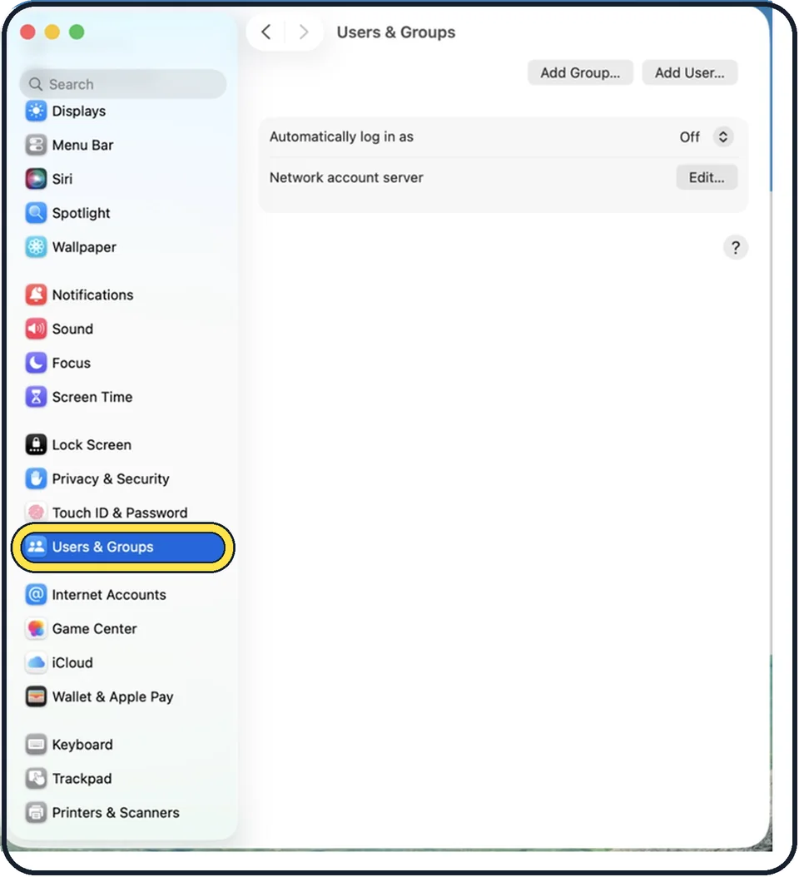Select the Game Center icon
The height and width of the screenshot is (877, 799).
37,629
